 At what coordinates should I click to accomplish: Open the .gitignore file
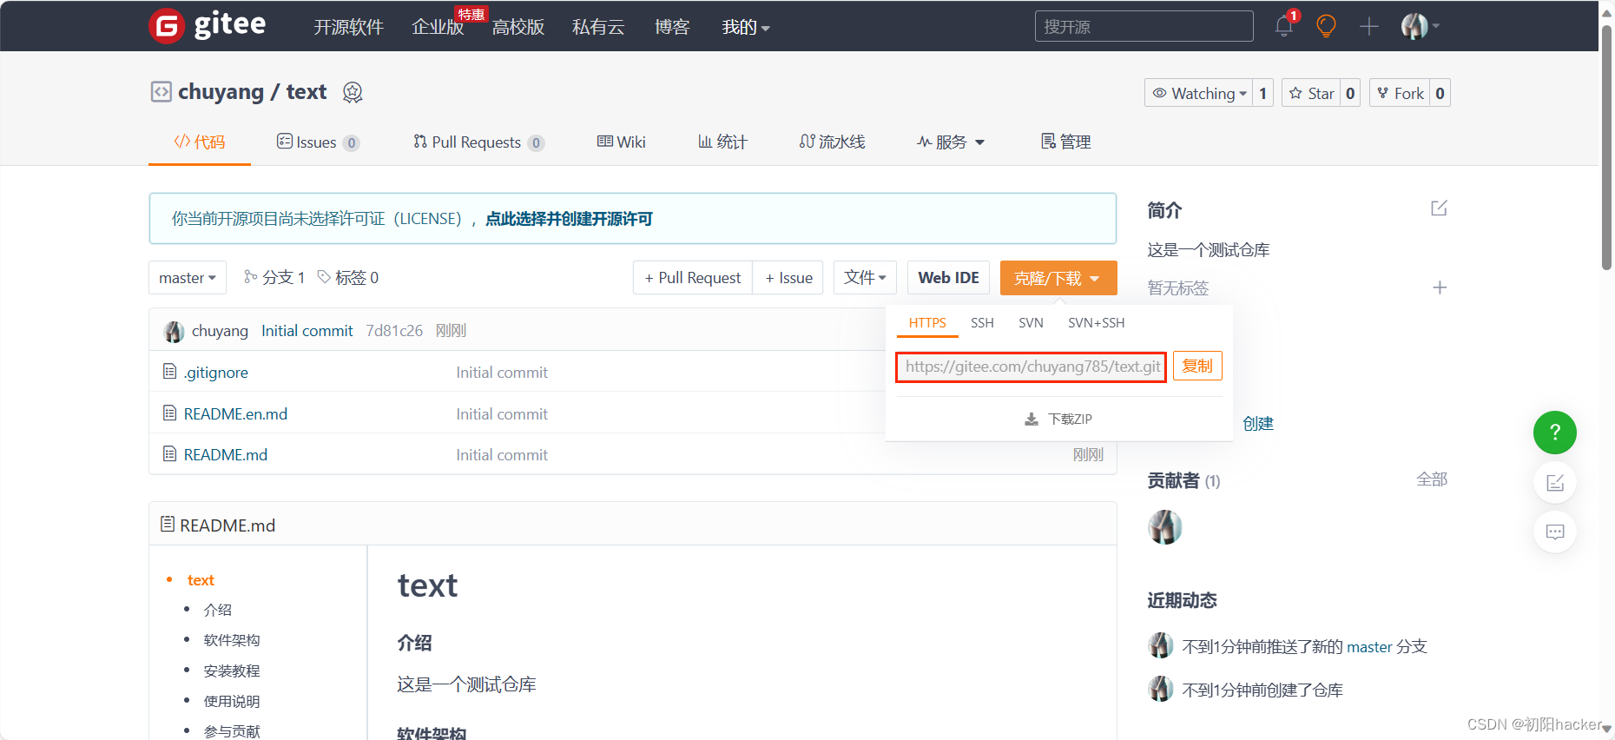coord(216,373)
